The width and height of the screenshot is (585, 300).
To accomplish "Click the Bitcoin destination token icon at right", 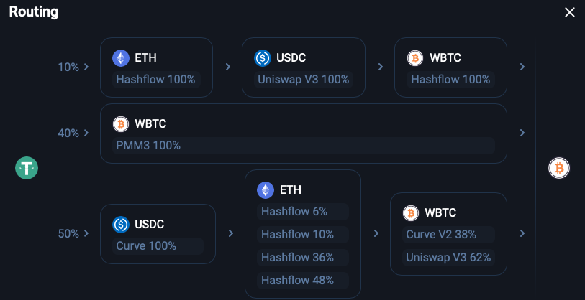I will point(559,168).
